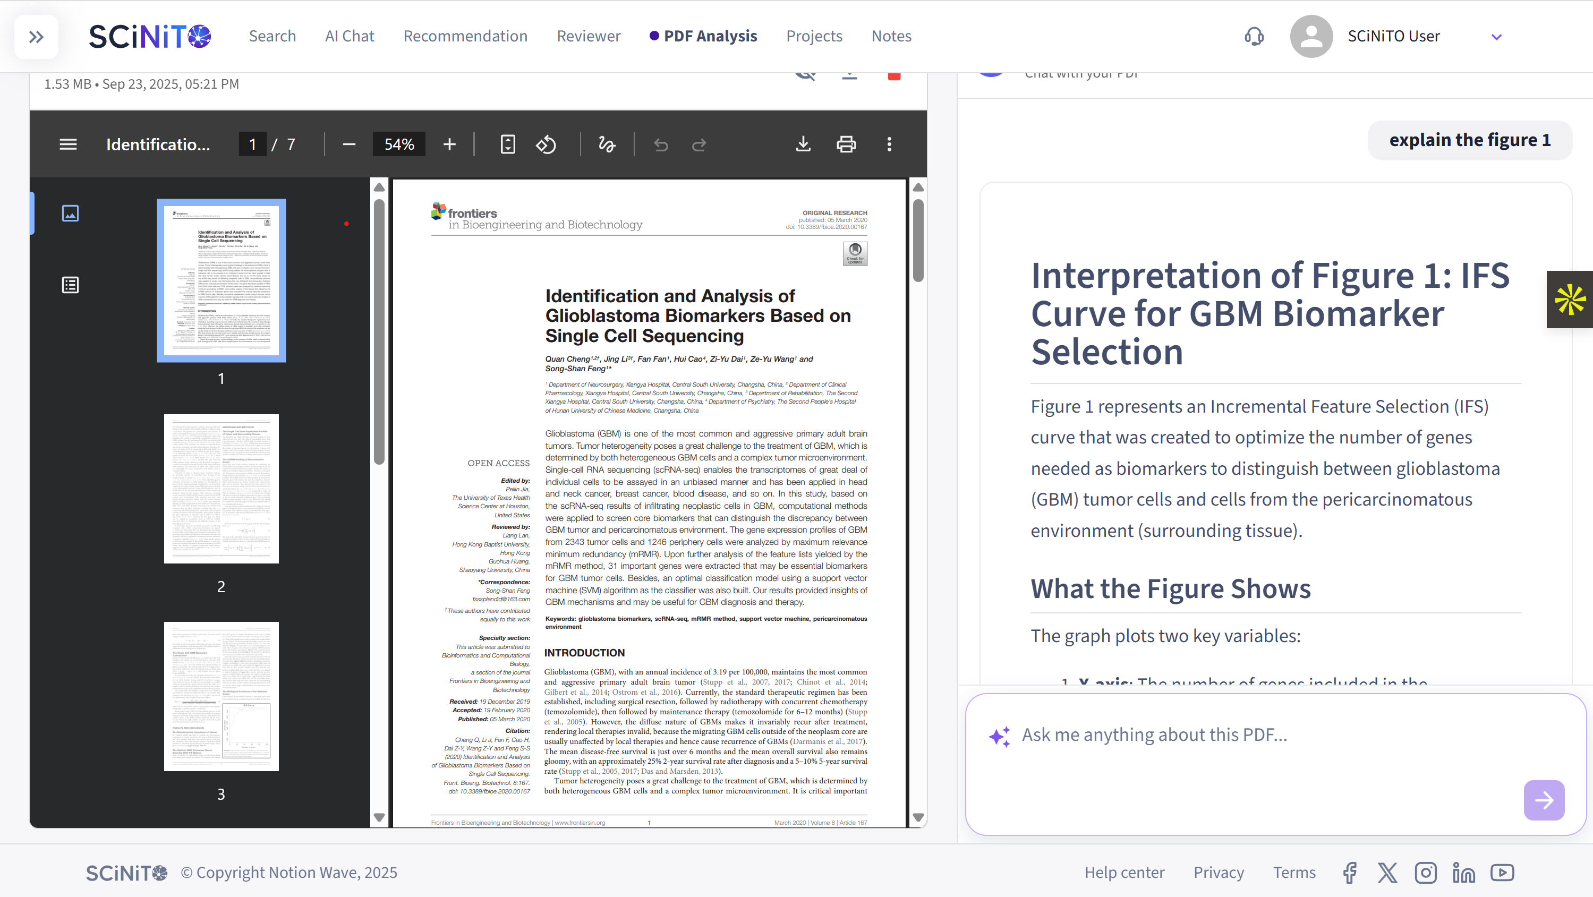Open the SCiNiTO User account dropdown

click(x=1496, y=37)
